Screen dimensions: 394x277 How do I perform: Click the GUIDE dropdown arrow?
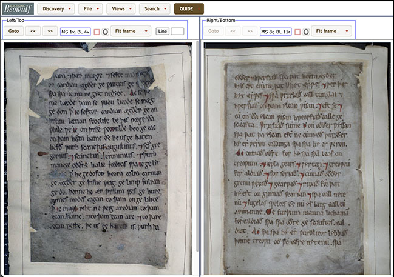coord(199,8)
